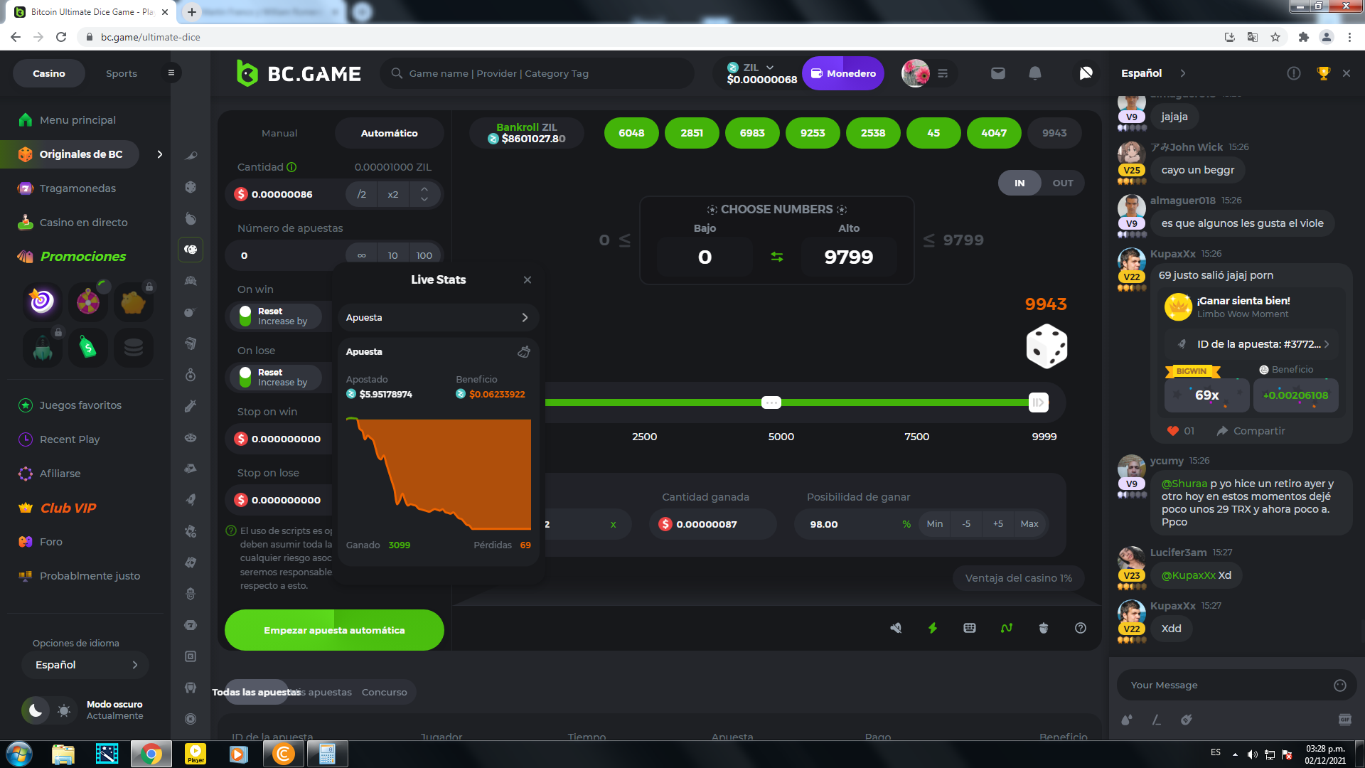
Task: Click the sound mute icon in game toolbar
Action: [896, 628]
